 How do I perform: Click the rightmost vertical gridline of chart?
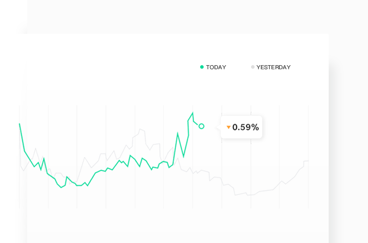(309, 157)
